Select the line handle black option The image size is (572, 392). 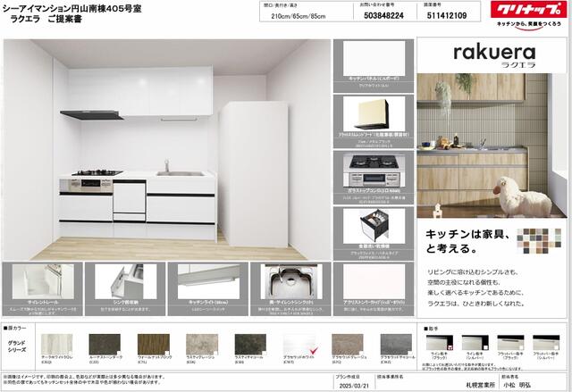pyautogui.click(x=440, y=343)
